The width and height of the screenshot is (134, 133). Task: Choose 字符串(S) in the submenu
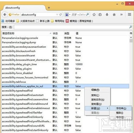click(121, 108)
